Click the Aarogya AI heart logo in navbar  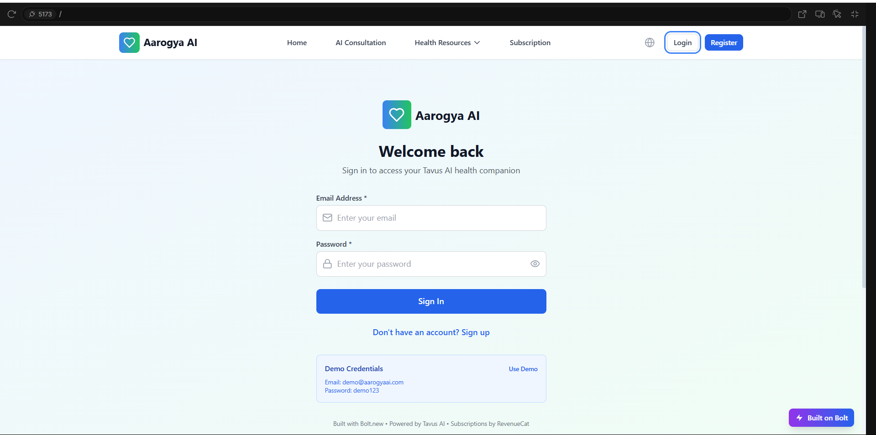(129, 42)
